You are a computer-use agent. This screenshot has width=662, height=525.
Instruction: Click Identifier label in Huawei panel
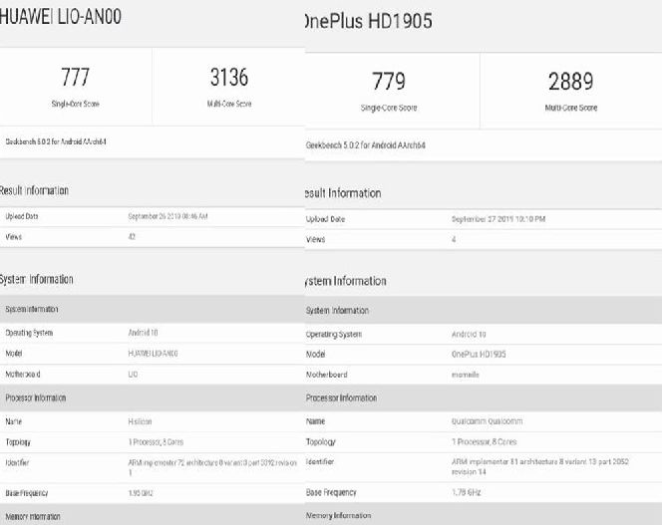click(17, 462)
